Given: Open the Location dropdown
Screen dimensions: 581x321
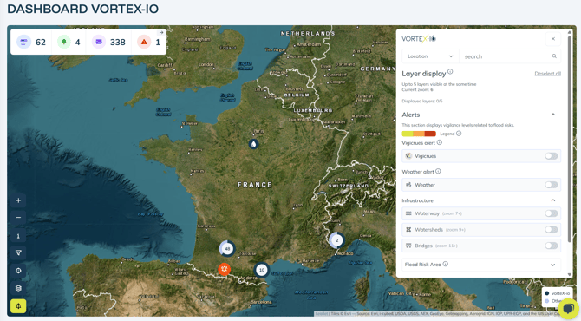Looking at the screenshot, I should click(430, 56).
